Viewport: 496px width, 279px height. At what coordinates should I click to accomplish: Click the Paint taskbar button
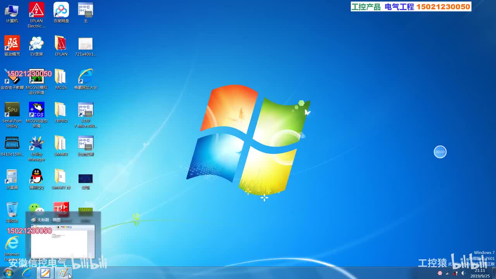pos(63,273)
